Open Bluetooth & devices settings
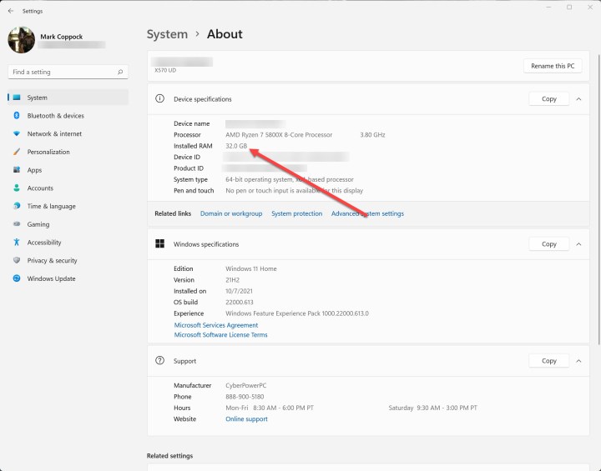 68,116
